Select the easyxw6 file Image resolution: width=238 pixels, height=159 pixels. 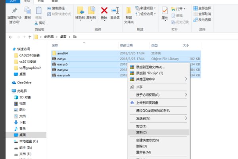[63, 75]
